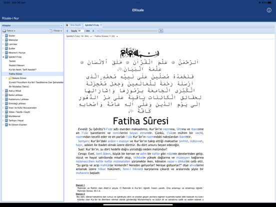Collapse the Kitaplar panel with arrow icon

tap(61, 25)
